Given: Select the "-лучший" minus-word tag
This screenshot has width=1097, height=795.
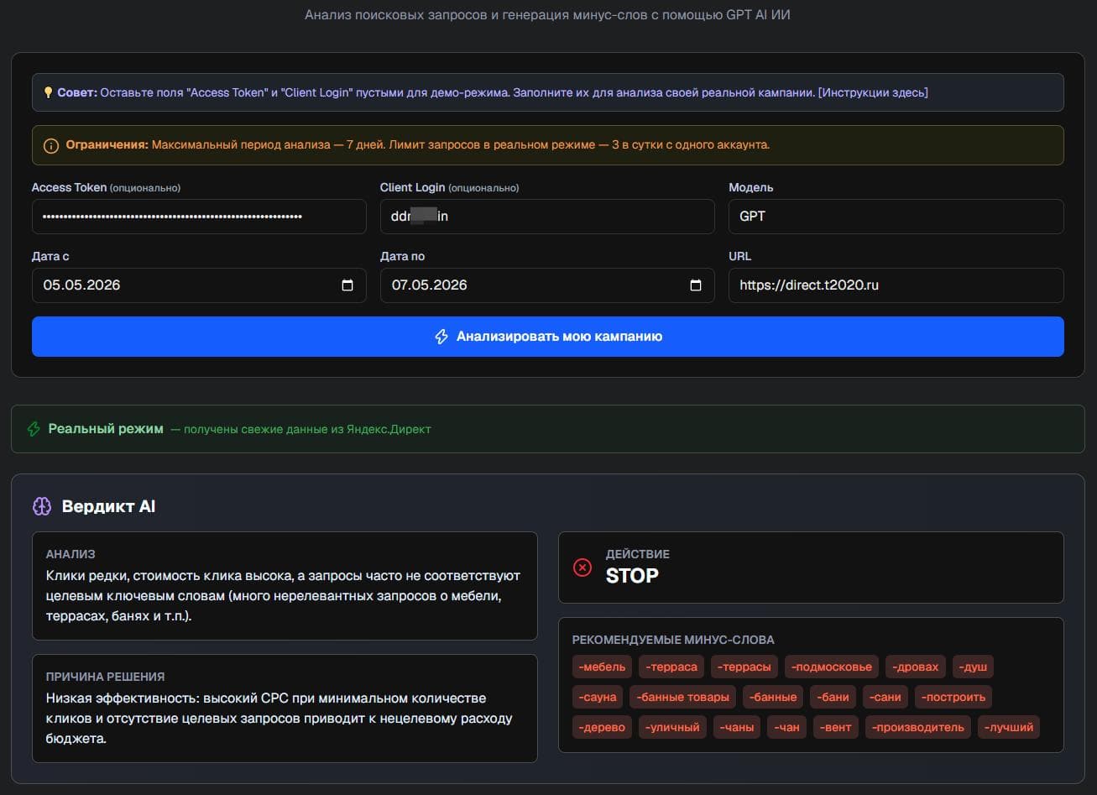Looking at the screenshot, I should (1009, 727).
